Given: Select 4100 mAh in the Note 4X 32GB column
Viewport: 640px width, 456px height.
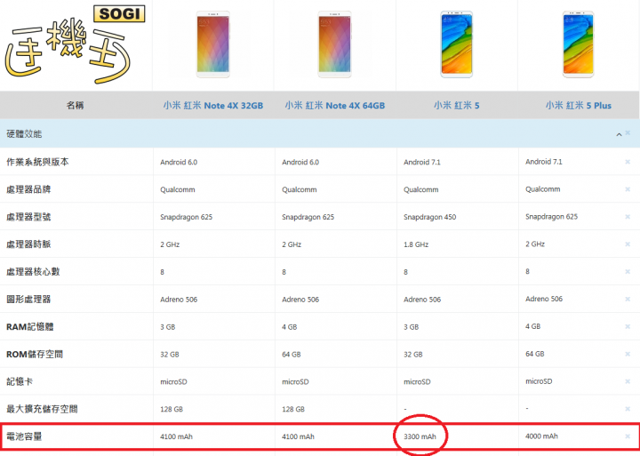Looking at the screenshot, I should 176,436.
